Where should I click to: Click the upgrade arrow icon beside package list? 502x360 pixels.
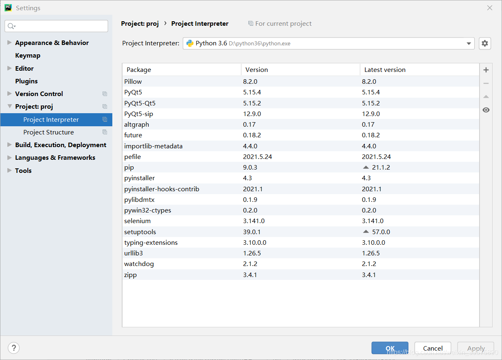(486, 97)
